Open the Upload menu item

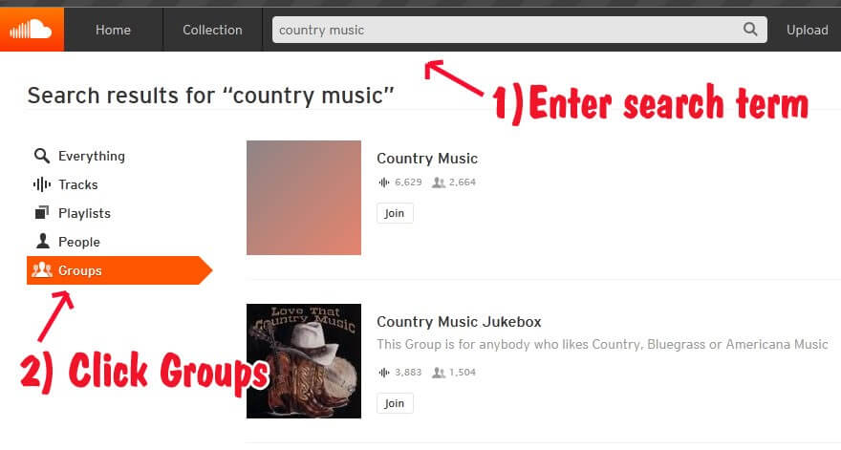[x=808, y=30]
